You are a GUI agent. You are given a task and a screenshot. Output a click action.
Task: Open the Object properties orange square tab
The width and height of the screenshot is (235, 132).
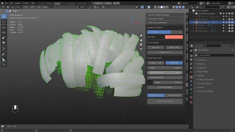click(x=191, y=77)
